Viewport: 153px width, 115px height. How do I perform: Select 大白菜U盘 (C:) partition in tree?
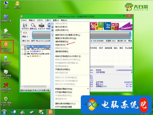pos(36,51)
